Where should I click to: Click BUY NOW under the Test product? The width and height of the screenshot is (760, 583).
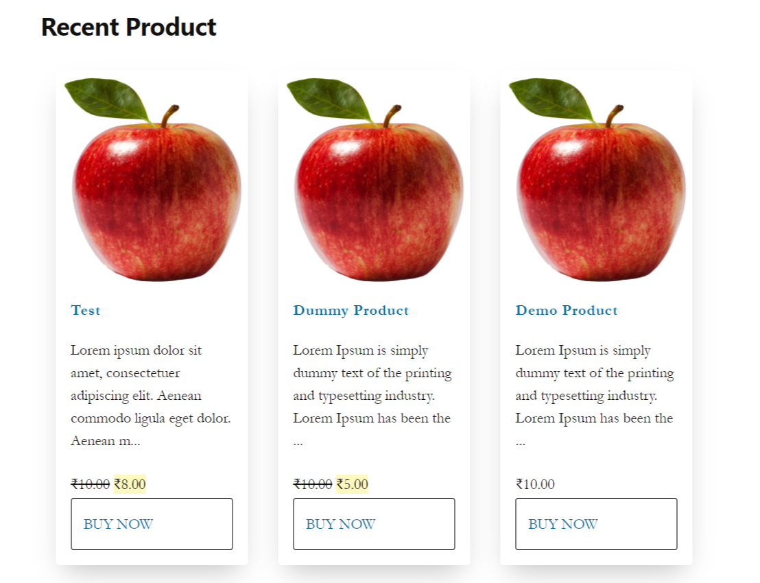[x=152, y=524]
